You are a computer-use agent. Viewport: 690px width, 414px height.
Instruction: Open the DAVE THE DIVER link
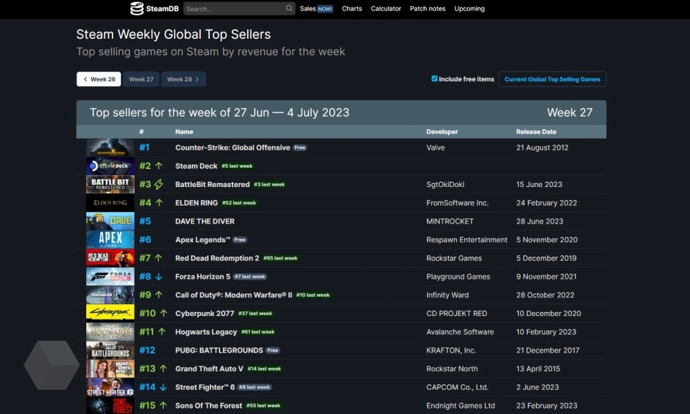(205, 221)
